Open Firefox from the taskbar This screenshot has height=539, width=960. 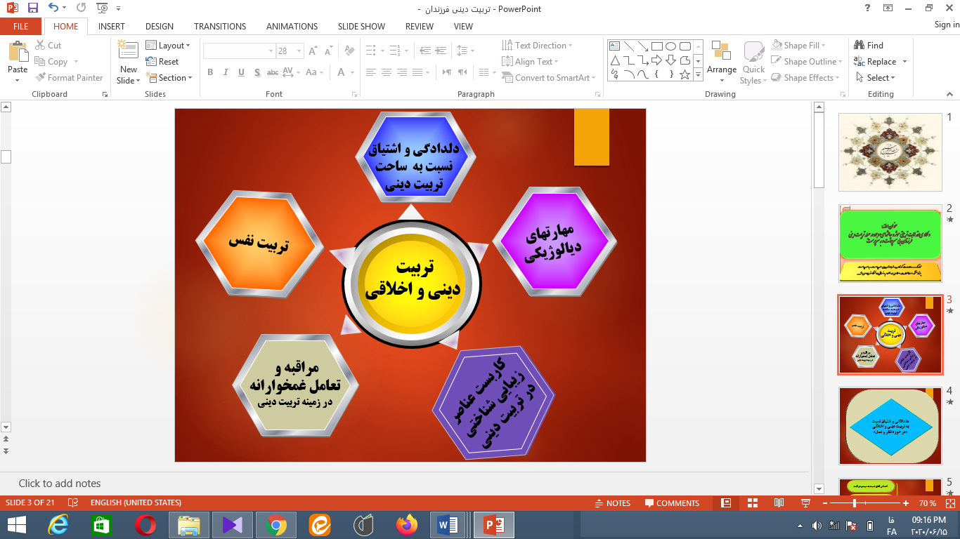click(x=406, y=524)
